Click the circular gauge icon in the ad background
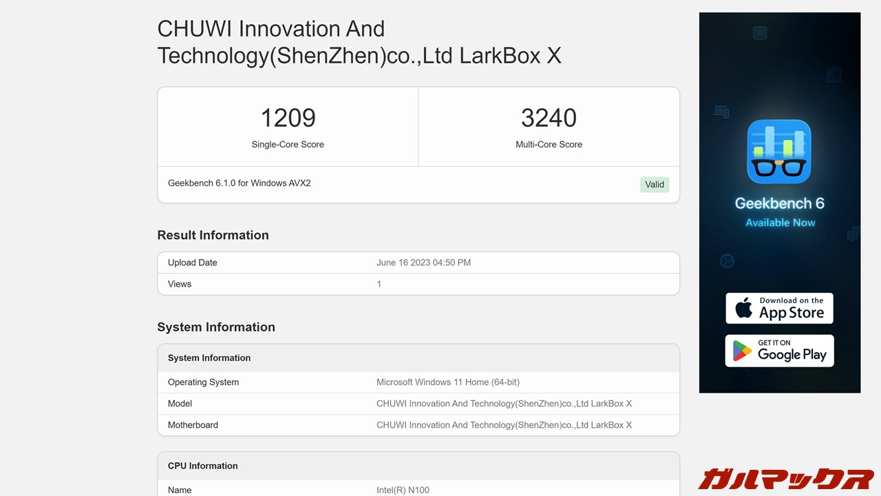 tap(727, 260)
